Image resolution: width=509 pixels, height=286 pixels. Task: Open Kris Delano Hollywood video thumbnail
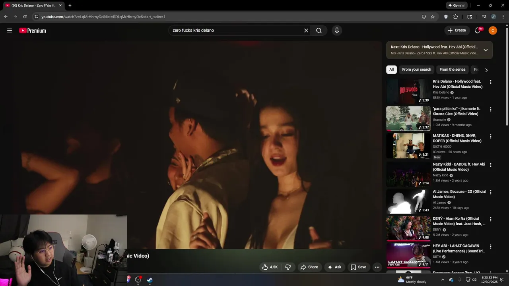(408, 91)
